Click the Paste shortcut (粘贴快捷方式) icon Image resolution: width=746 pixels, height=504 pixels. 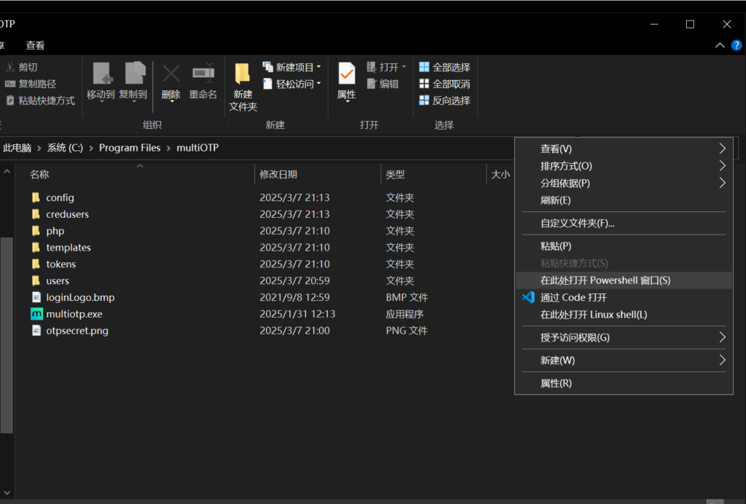pyautogui.click(x=10, y=101)
